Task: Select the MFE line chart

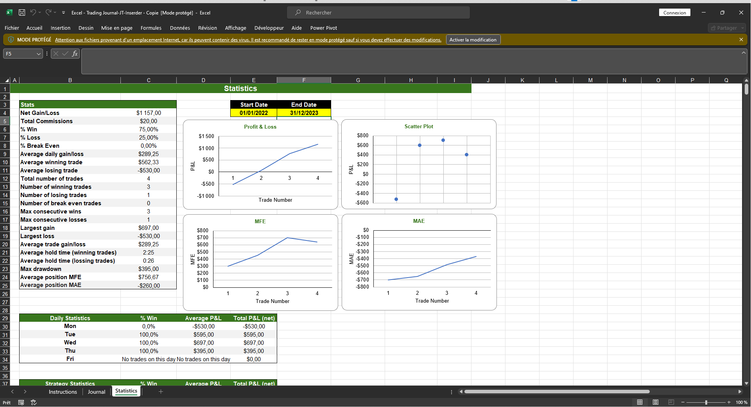Action: click(x=260, y=262)
